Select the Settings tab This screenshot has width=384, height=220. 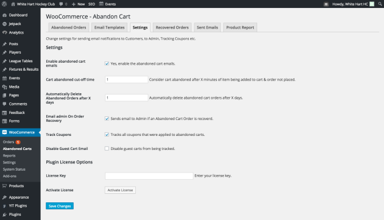140,27
